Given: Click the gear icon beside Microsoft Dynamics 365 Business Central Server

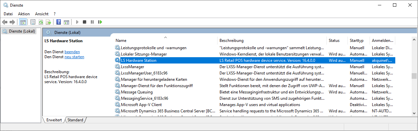Looking at the screenshot, I should coord(117,111).
